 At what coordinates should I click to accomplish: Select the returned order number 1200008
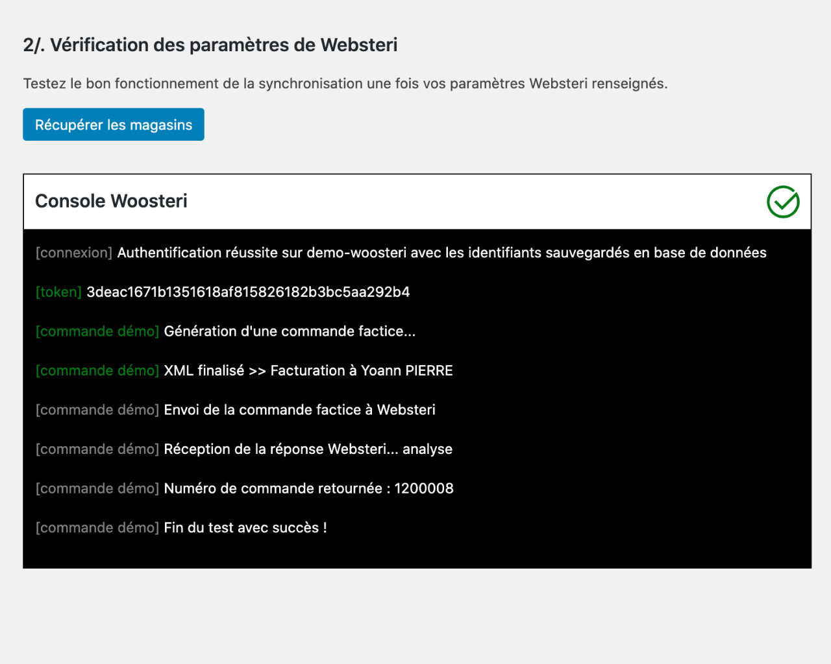click(x=424, y=488)
